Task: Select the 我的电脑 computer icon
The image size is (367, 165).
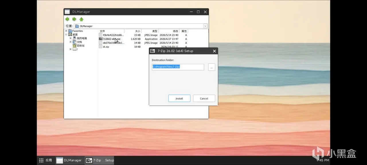Action: (75, 38)
